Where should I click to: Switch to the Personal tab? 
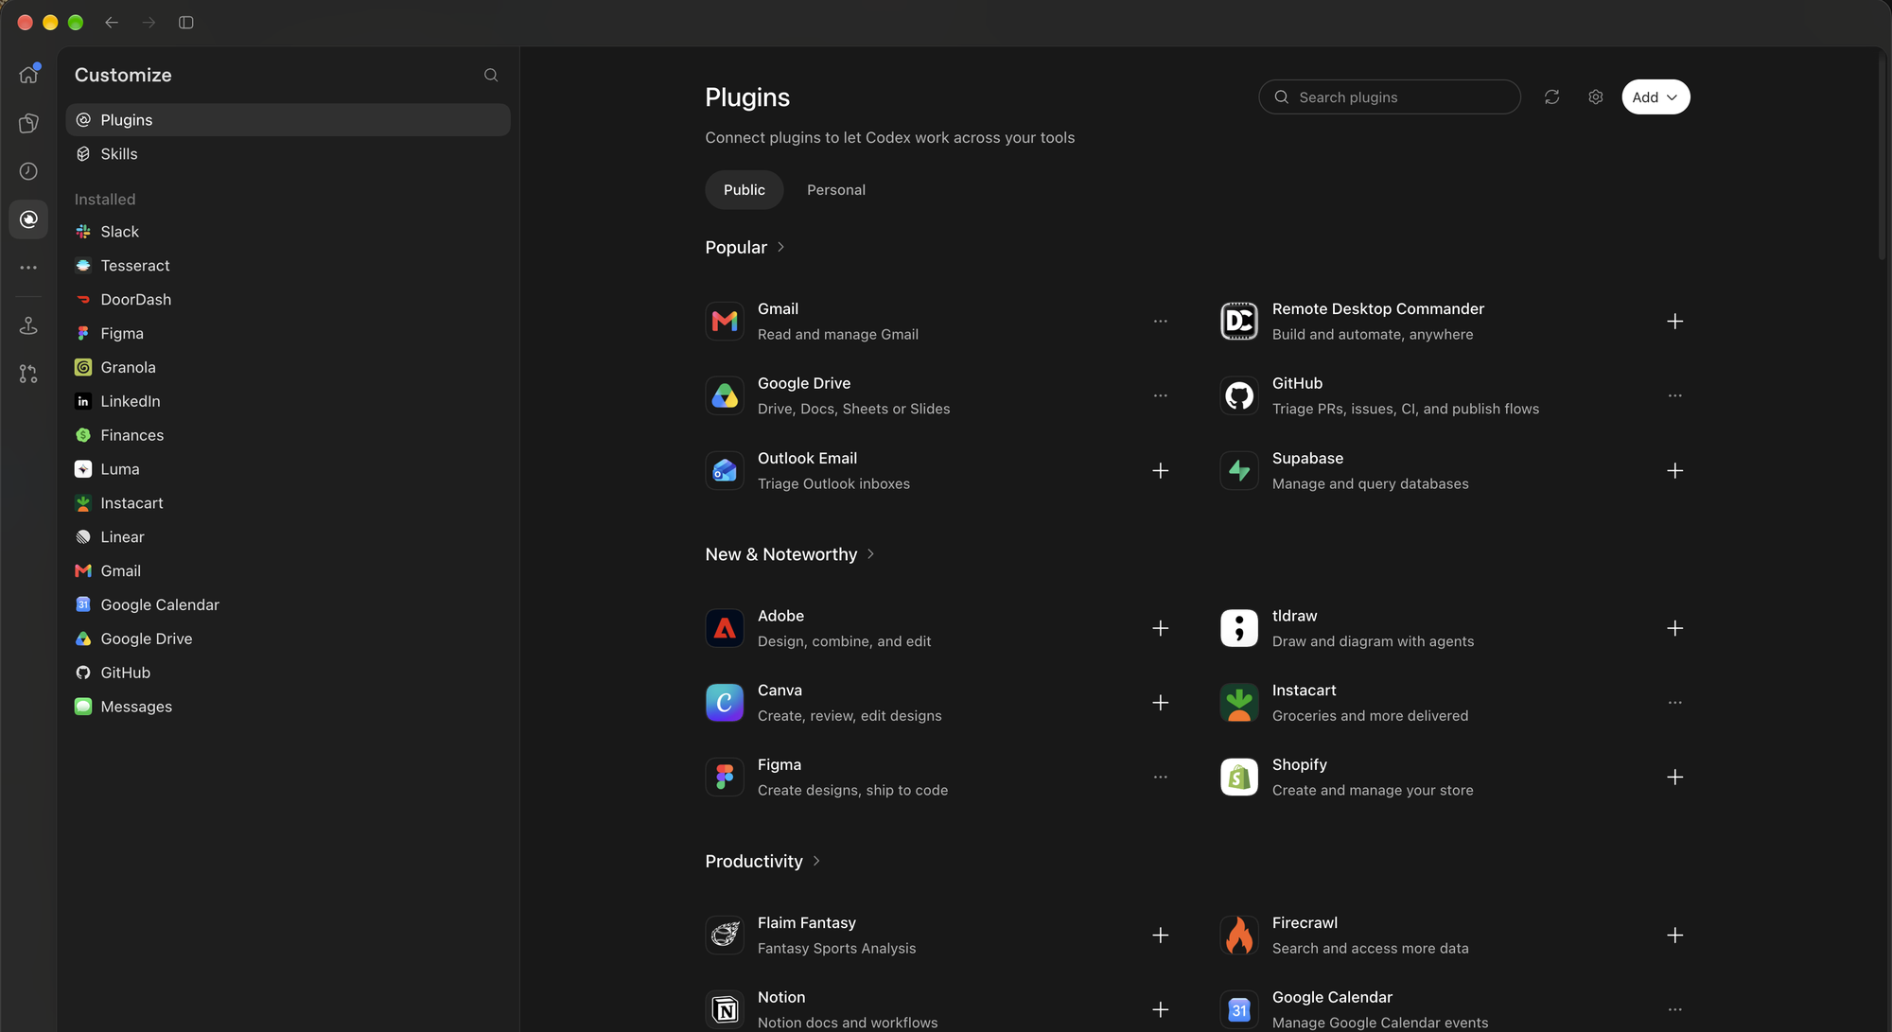tap(836, 190)
